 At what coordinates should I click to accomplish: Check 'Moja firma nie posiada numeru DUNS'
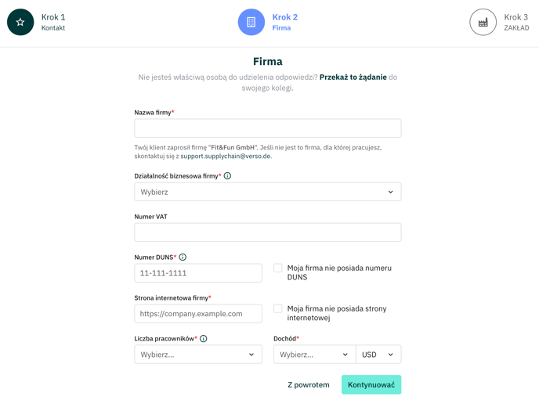(278, 268)
